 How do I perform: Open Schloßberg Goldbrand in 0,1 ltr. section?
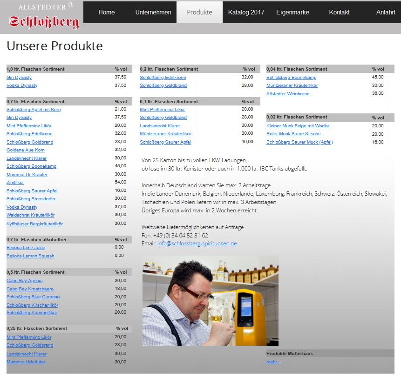point(163,118)
